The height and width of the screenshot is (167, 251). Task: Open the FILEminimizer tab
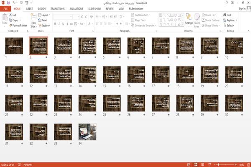click(x=136, y=9)
